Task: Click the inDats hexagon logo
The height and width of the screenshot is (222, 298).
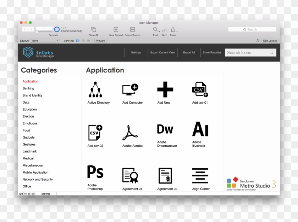Action: tap(28, 52)
